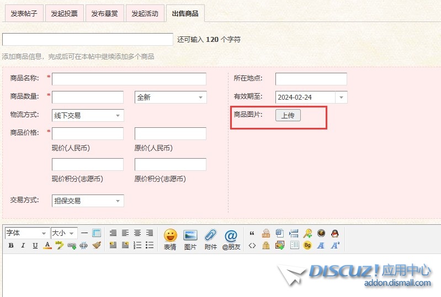The image size is (441, 297).
Task: Insert a horizontal rule line
Action: pos(84,233)
